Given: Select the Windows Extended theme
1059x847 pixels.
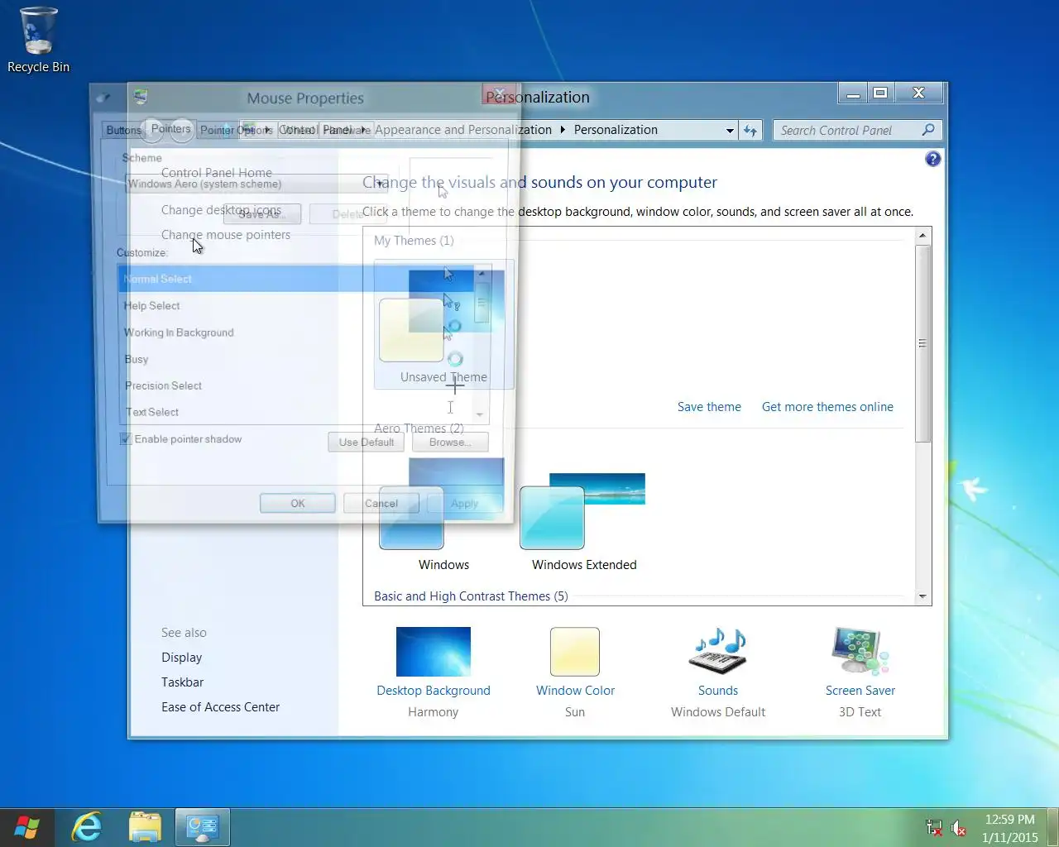Looking at the screenshot, I should click(x=584, y=521).
